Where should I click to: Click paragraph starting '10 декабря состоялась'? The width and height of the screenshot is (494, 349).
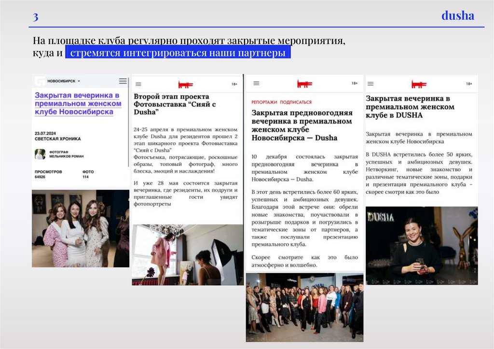click(304, 168)
